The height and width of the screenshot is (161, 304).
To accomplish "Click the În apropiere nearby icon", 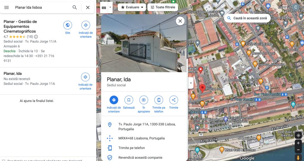I will [144, 100].
